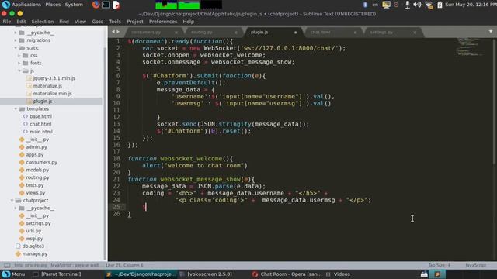Open wsgi.py in sidebar
The width and height of the screenshot is (497, 279).
pyautogui.click(x=34, y=239)
